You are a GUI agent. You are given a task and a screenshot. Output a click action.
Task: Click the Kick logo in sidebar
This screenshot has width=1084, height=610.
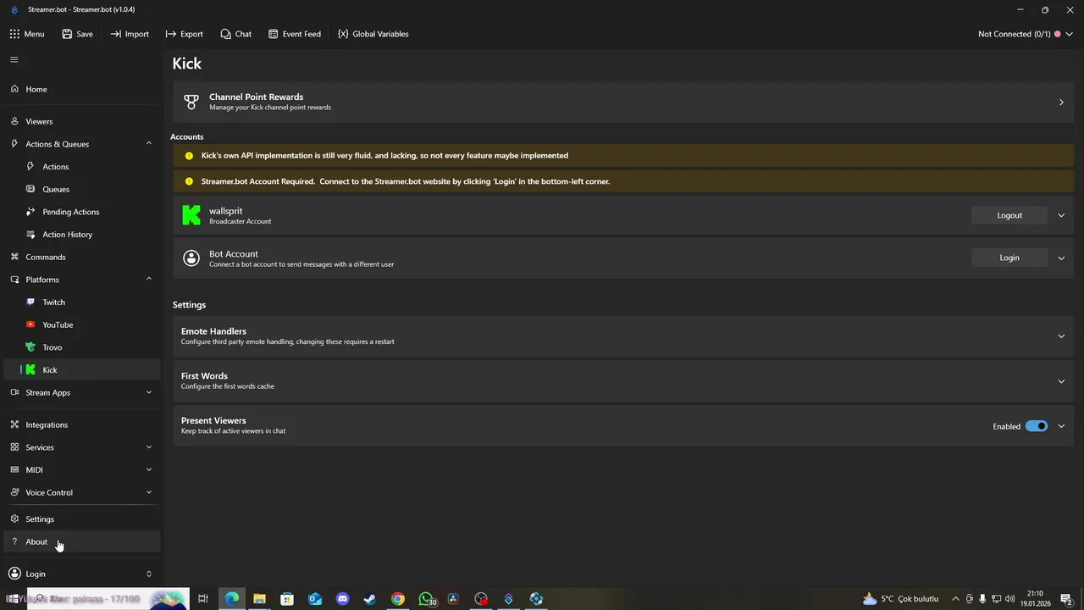coord(31,369)
